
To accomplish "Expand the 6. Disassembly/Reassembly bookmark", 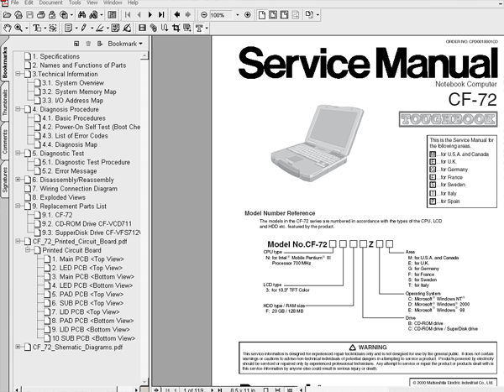I will tap(18, 180).
